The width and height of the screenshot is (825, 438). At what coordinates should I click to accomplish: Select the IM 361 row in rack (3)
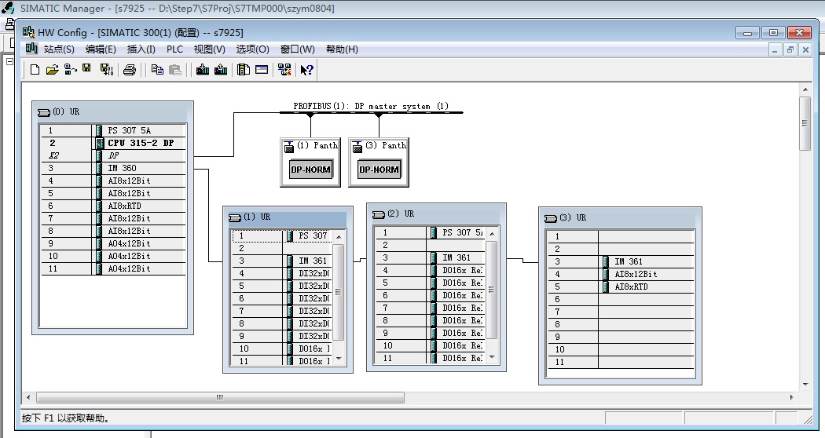pyautogui.click(x=621, y=261)
